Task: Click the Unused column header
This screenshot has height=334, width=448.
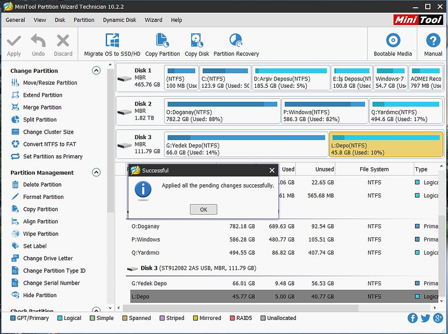Action: tap(316, 169)
